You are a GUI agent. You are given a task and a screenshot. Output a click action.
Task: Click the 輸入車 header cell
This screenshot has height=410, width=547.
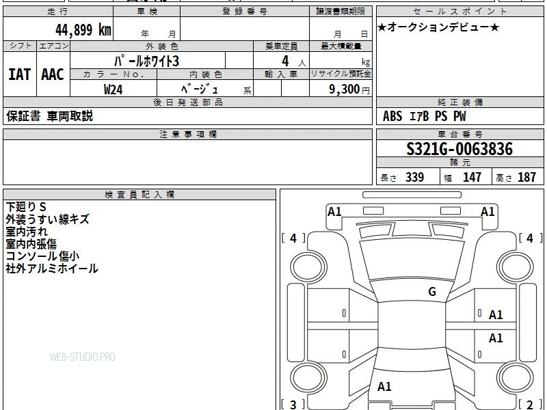pyautogui.click(x=281, y=74)
